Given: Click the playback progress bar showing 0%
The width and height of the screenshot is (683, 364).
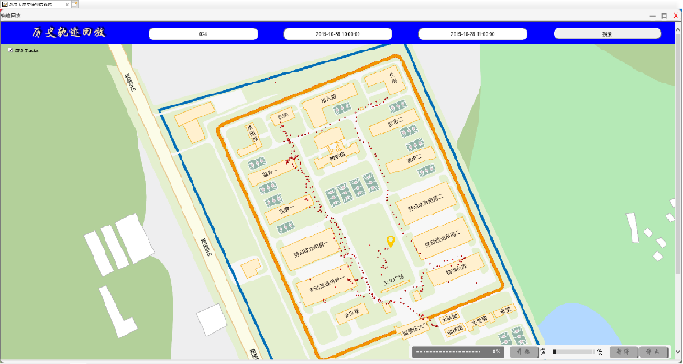Looking at the screenshot, I should click(x=457, y=352).
